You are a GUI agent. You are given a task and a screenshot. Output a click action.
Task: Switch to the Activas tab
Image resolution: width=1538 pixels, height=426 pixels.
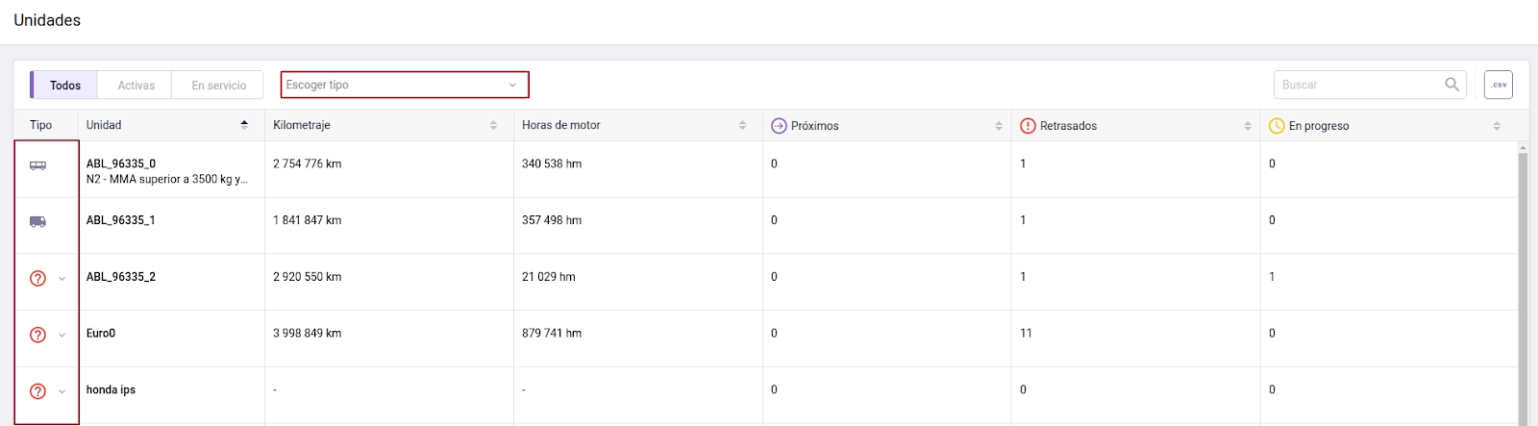136,86
